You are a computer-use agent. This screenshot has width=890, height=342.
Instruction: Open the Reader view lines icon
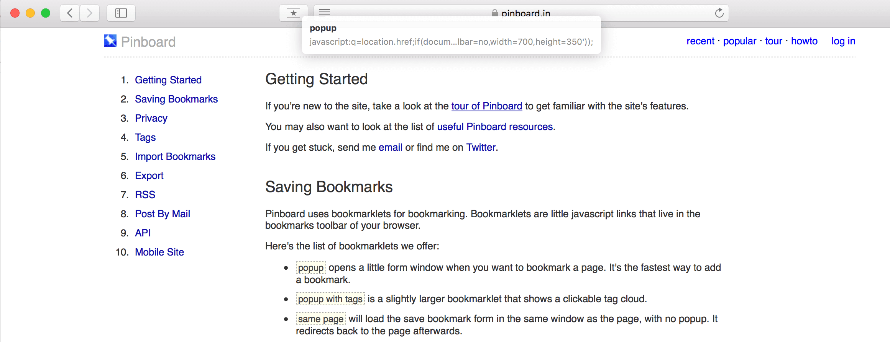[325, 12]
